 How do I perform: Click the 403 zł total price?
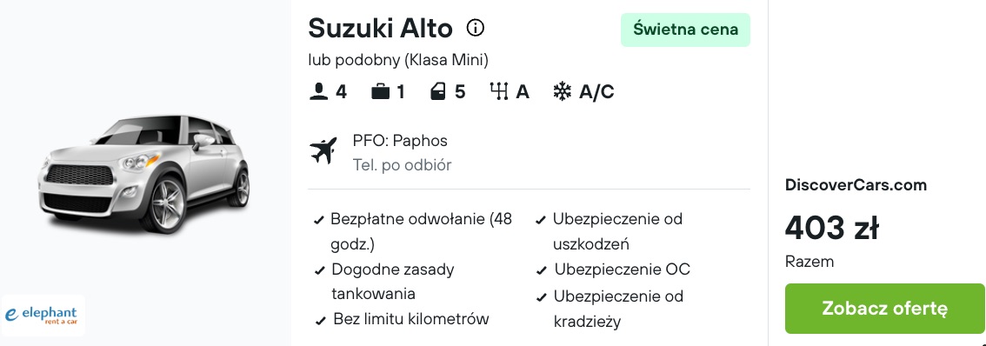832,227
